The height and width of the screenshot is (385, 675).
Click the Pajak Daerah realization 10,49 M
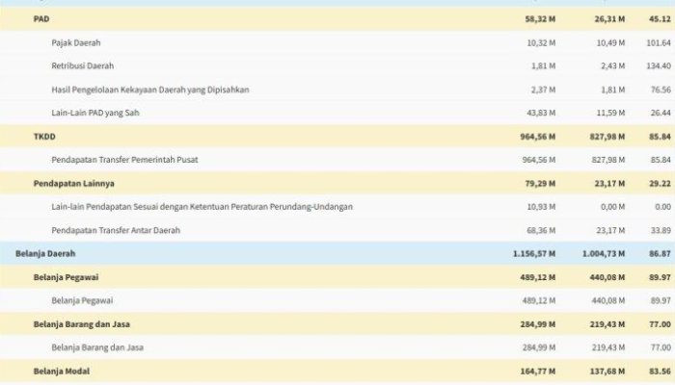610,42
